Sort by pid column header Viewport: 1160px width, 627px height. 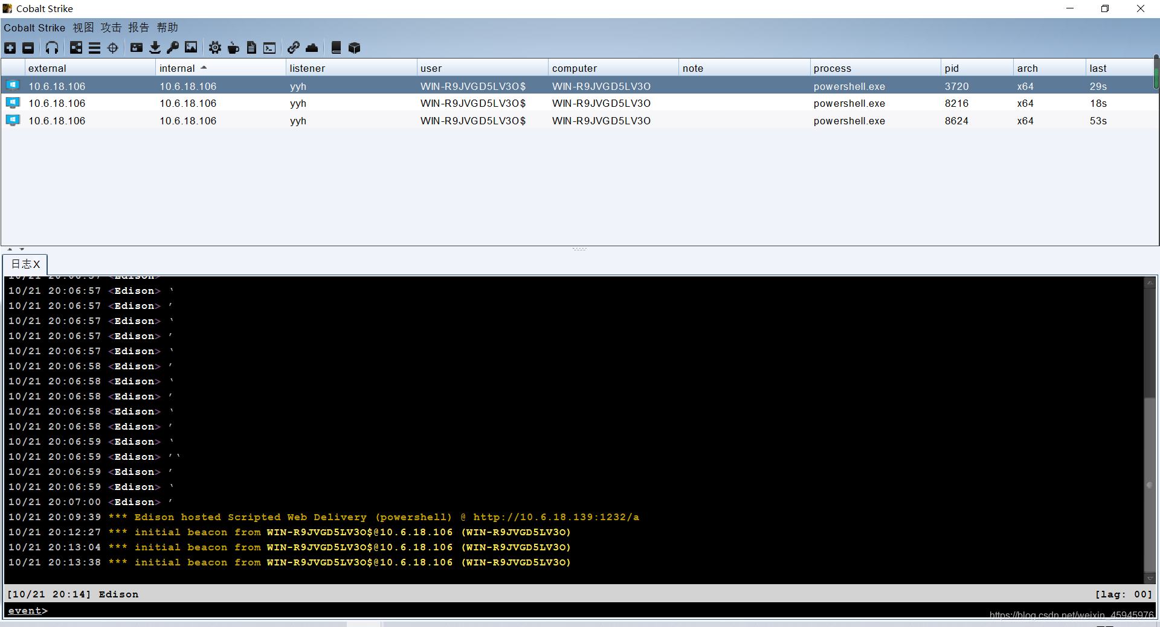pyautogui.click(x=977, y=68)
